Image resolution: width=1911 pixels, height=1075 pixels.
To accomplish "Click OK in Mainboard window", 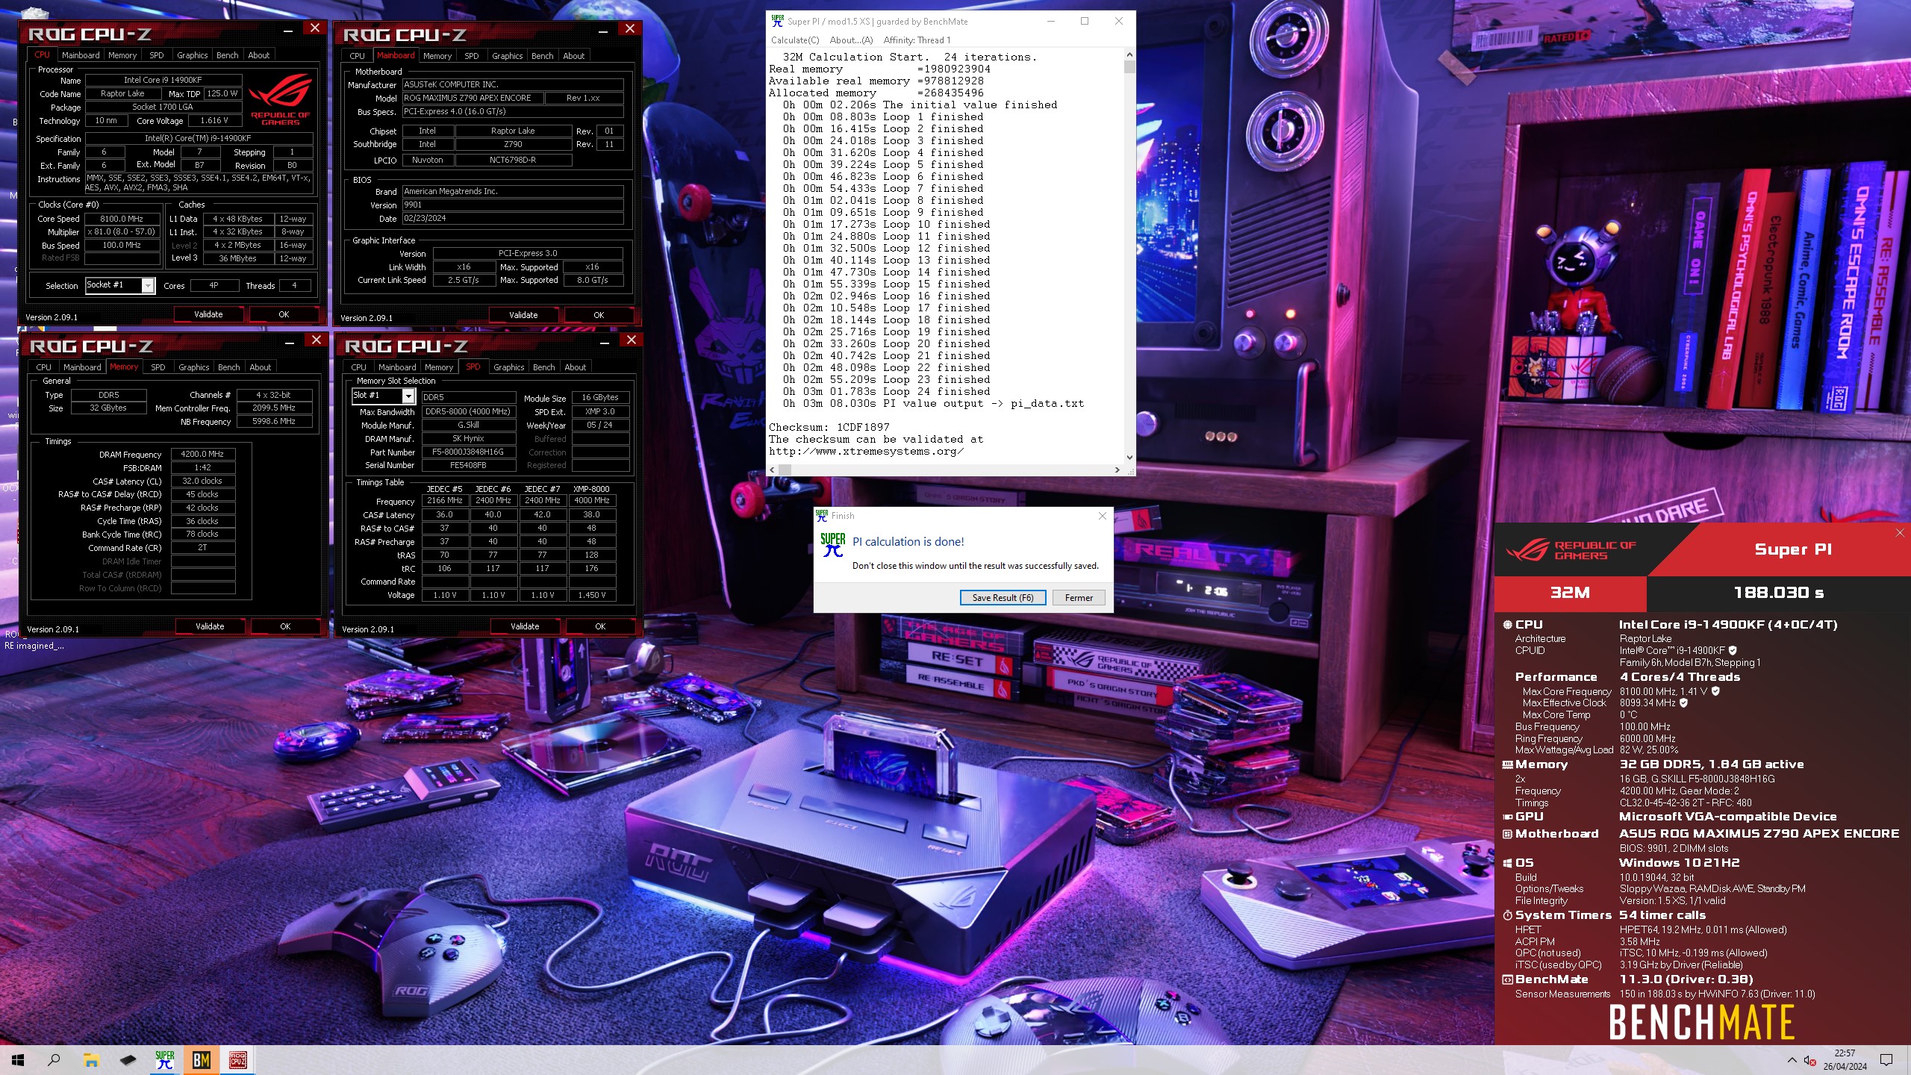I will [x=599, y=315].
